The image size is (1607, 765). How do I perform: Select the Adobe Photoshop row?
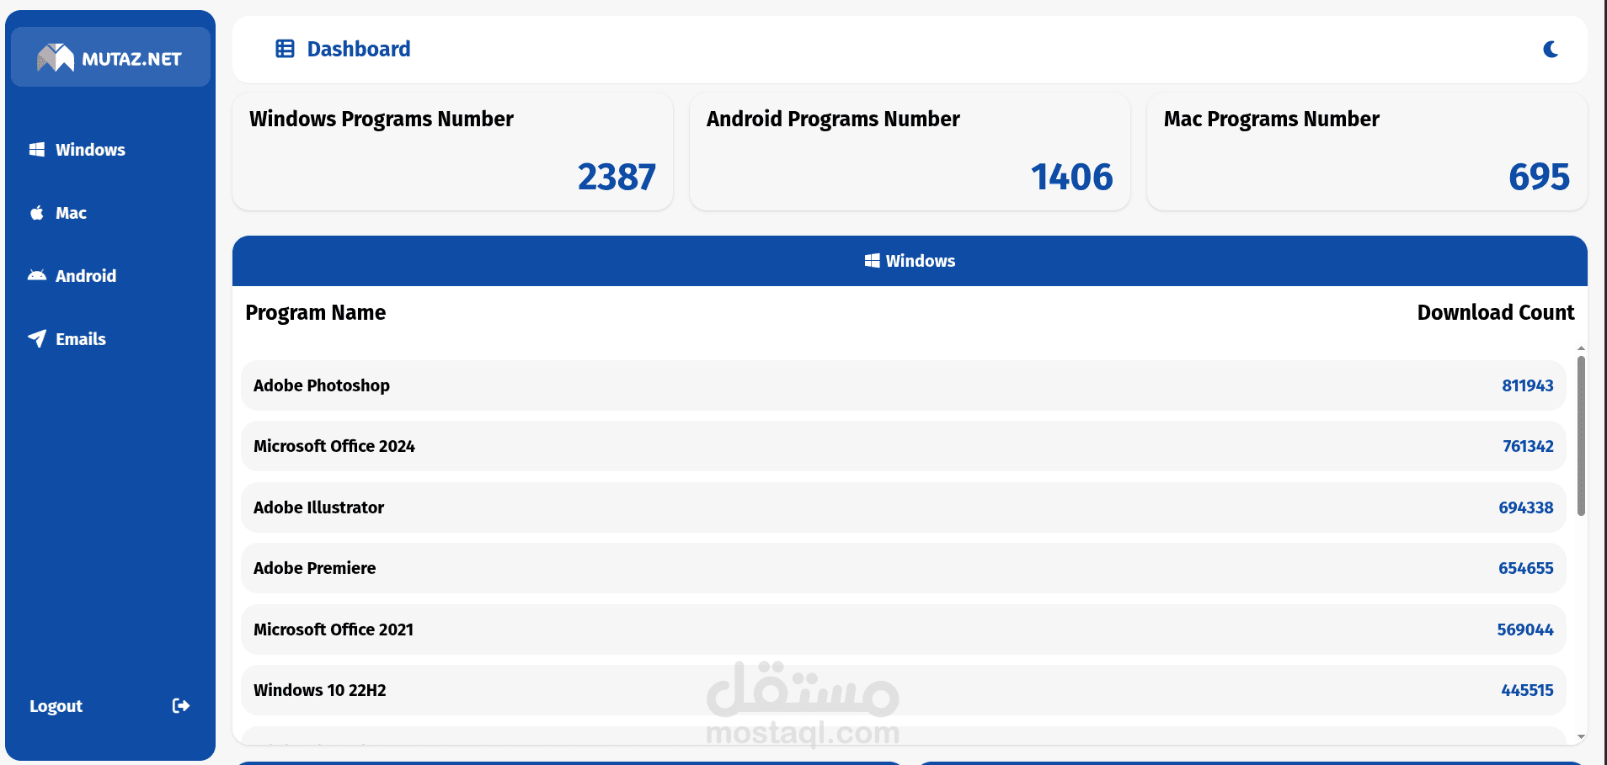coord(903,385)
